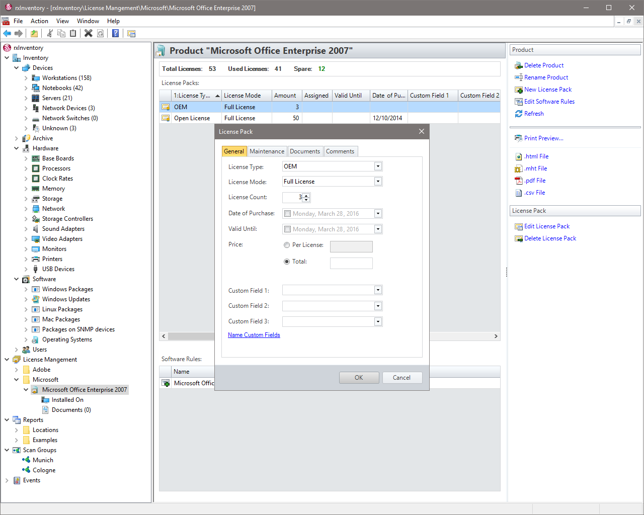The height and width of the screenshot is (515, 644).
Task: Open the View menu
Action: click(62, 21)
